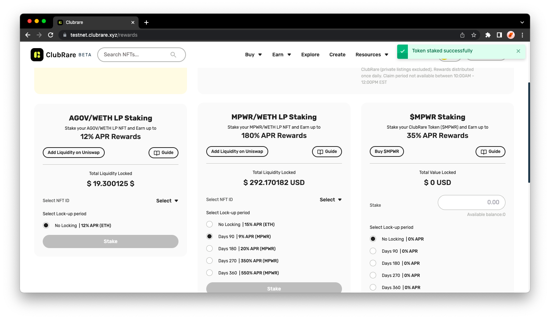Viewport: 550px width, 319px height.
Task: Select Days 90 0% APR option
Action: coord(373,251)
